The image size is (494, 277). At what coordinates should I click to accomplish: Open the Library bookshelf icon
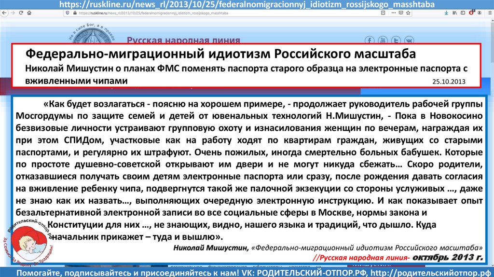[454, 13]
